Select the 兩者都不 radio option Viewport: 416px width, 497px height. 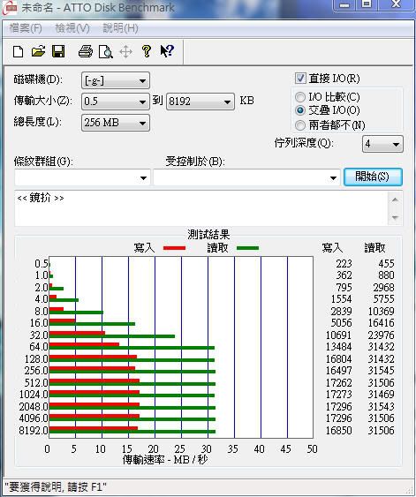pos(300,125)
